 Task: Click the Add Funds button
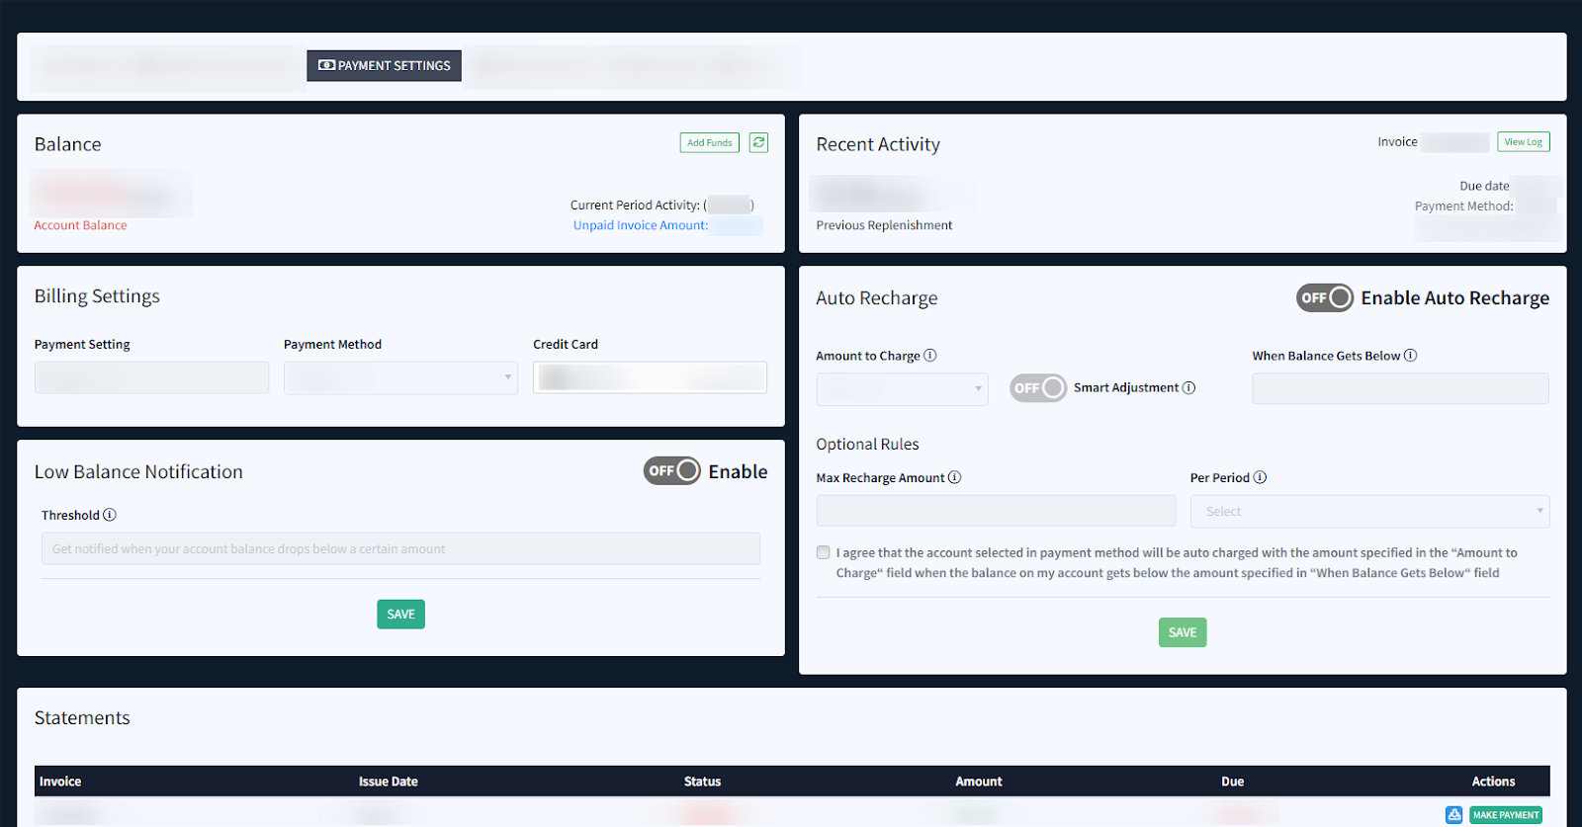[709, 142]
